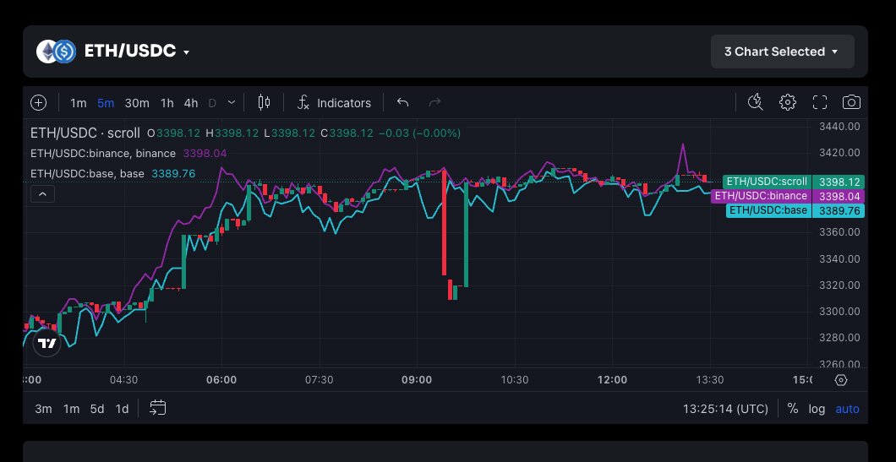Set the date range to 3m
Screen dimensions: 896x462
click(x=43, y=409)
